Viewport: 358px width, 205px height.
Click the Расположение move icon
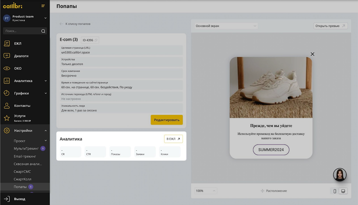click(262, 191)
